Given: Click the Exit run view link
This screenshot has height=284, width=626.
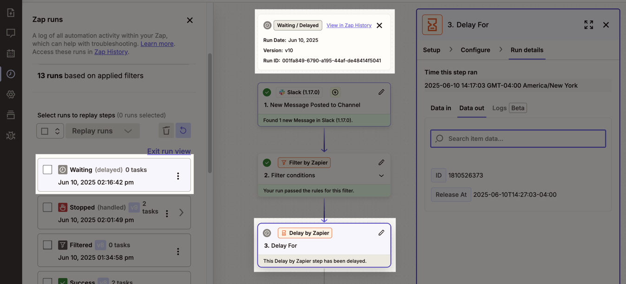Looking at the screenshot, I should point(169,151).
